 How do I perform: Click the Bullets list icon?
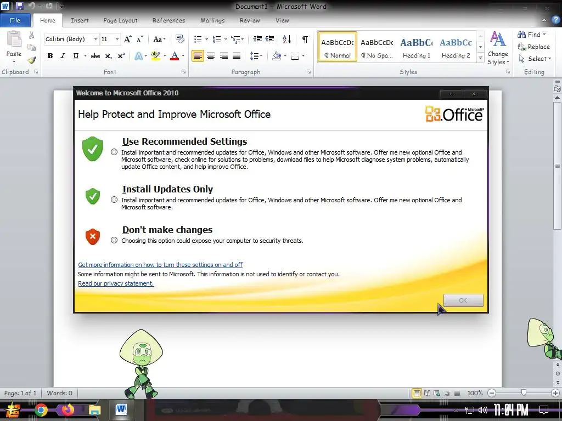[198, 39]
